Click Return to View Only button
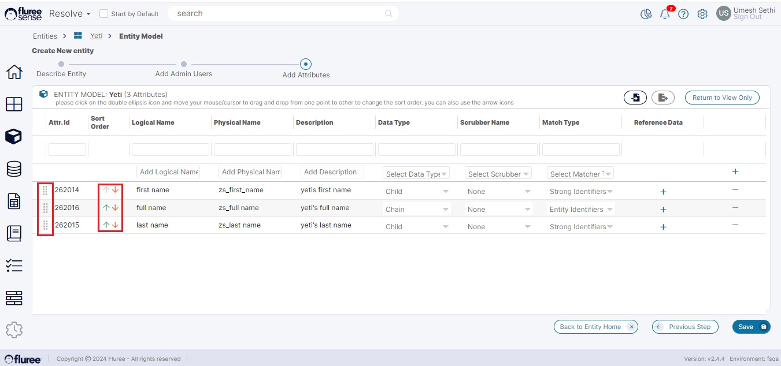Screen dimensions: 781x366 (x=722, y=98)
